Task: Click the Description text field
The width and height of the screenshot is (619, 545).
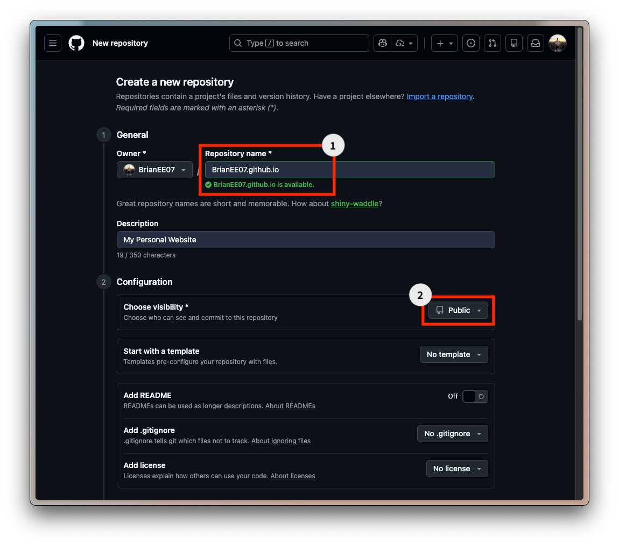Action: tap(305, 240)
